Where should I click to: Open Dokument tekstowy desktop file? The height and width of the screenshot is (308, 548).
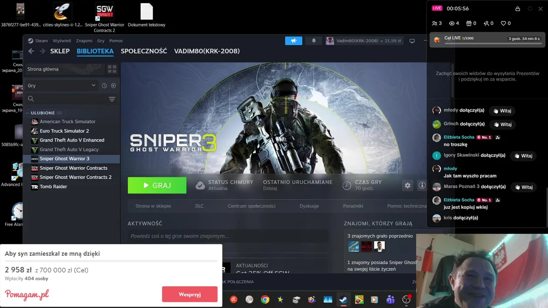click(146, 15)
